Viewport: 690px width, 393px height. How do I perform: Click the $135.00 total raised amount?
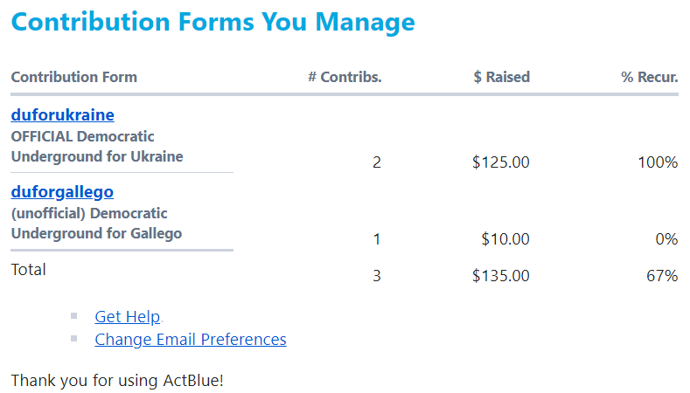click(500, 276)
